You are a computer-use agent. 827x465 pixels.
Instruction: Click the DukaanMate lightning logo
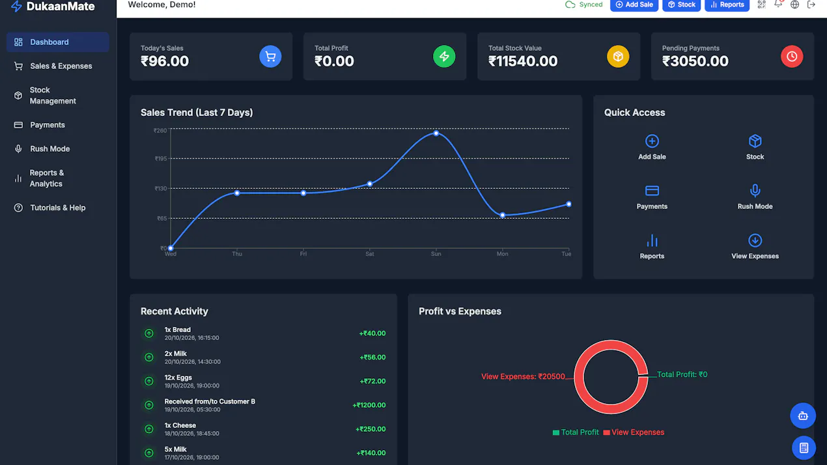click(x=16, y=7)
